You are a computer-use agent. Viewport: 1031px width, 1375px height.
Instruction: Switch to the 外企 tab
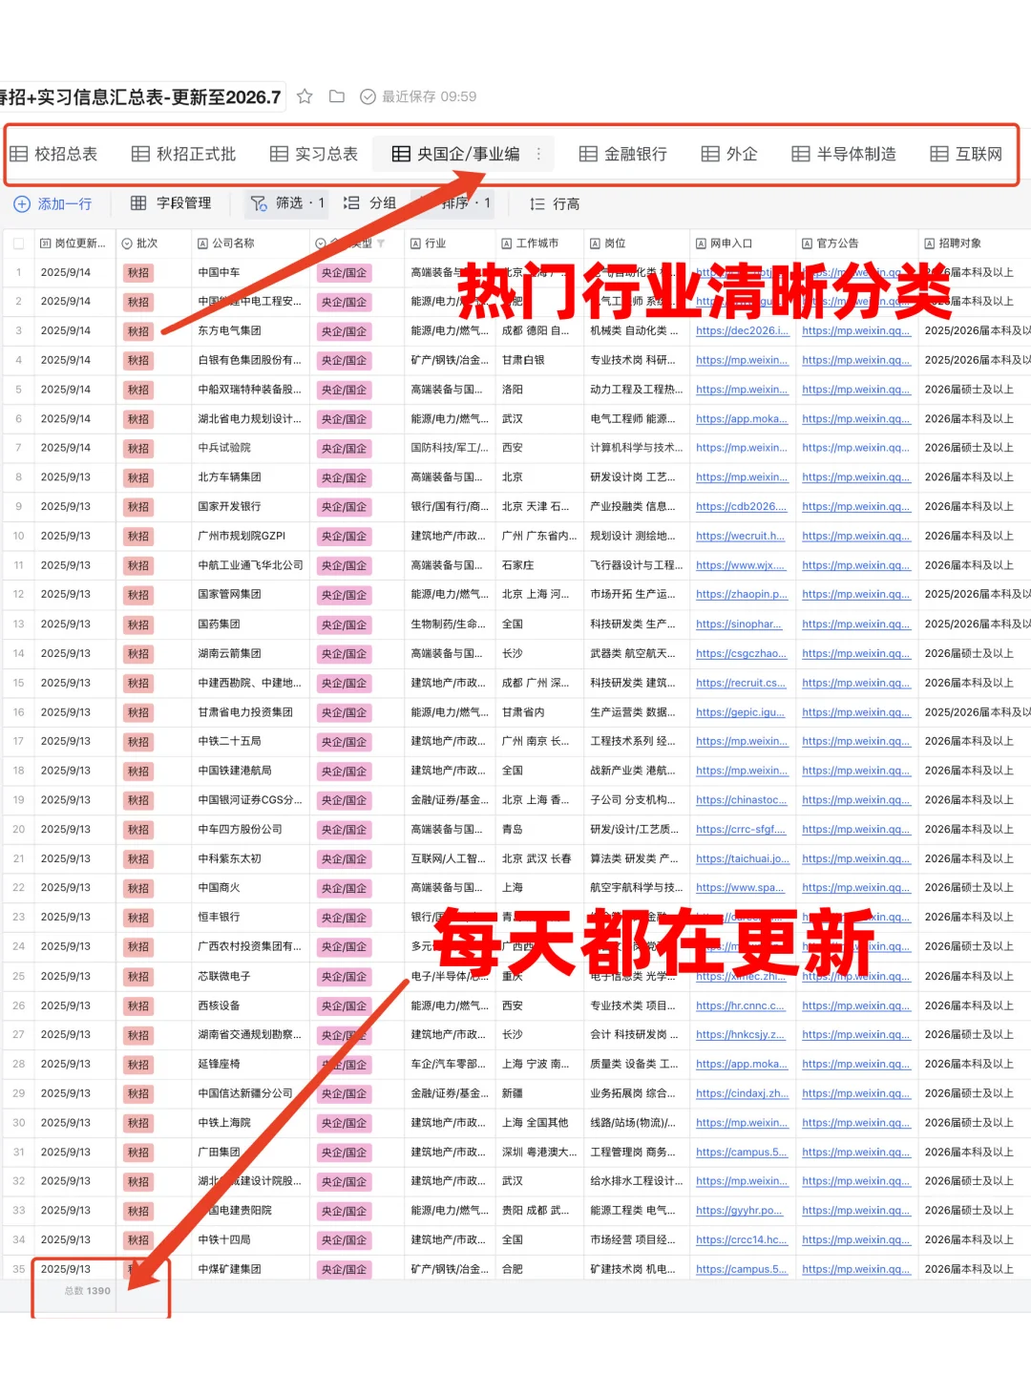729,154
